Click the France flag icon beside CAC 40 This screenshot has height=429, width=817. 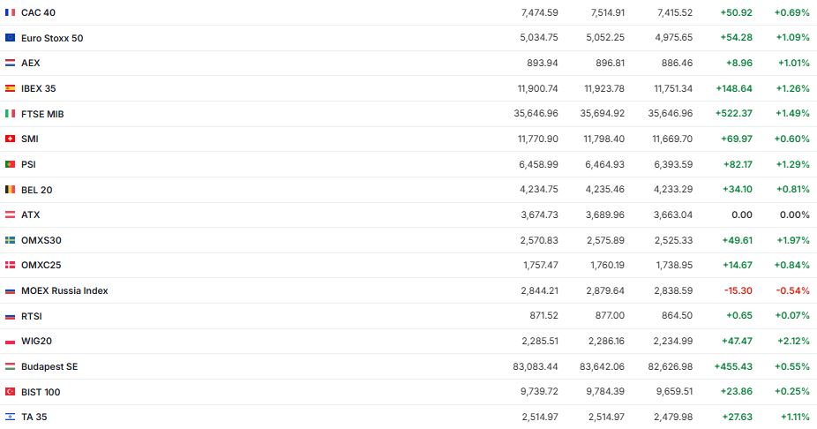click(10, 12)
